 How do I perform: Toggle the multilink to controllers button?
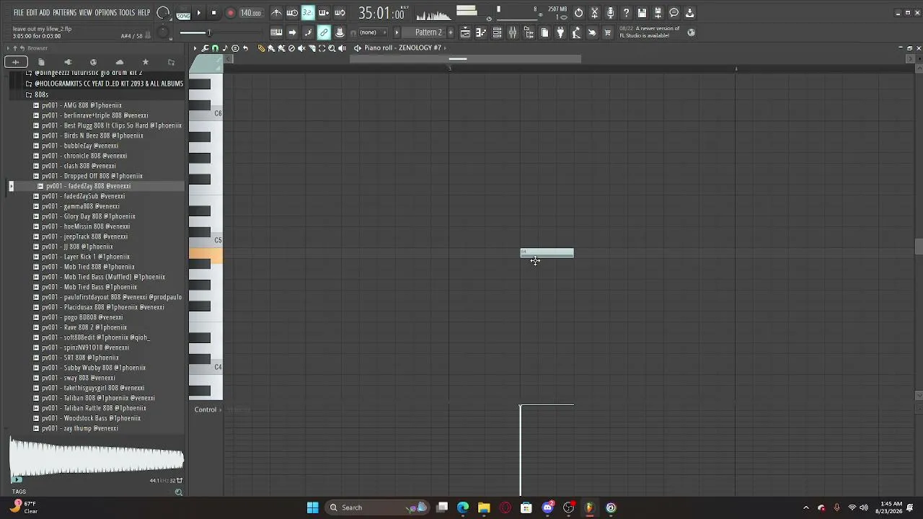(x=340, y=32)
